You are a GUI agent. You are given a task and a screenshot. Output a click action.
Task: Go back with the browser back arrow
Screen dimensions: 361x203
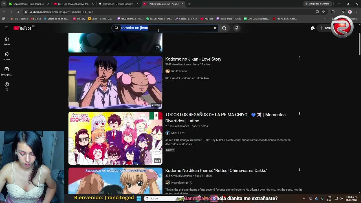4,12
